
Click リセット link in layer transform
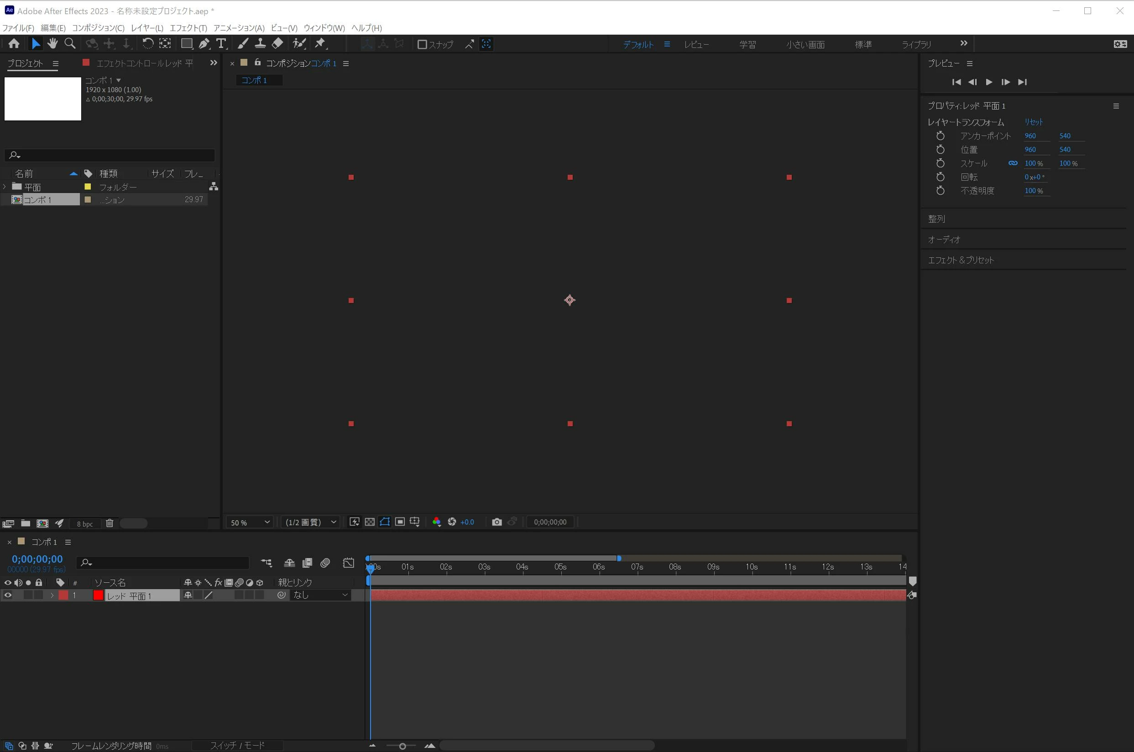(1033, 122)
